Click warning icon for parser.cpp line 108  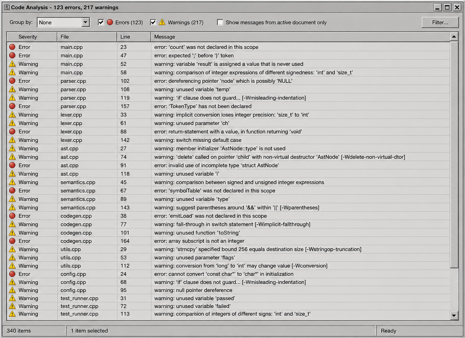(x=12, y=89)
